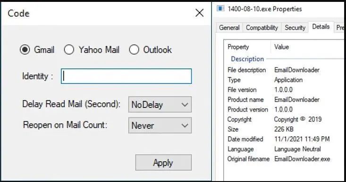Select the Original filename value EmailDownloader.exe
Image resolution: width=346 pixels, height=182 pixels.
pyautogui.click(x=302, y=159)
